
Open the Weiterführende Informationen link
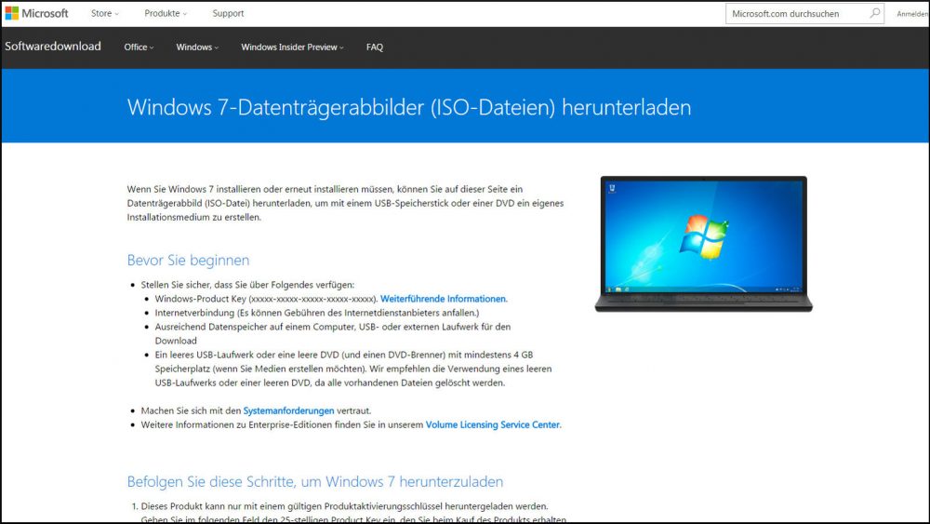[443, 299]
